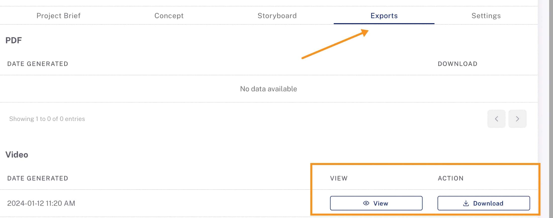Viewport: 553px width, 218px height.
Task: Select the 2024-01-12 11:20 AM video row
Action: pyautogui.click(x=41, y=203)
